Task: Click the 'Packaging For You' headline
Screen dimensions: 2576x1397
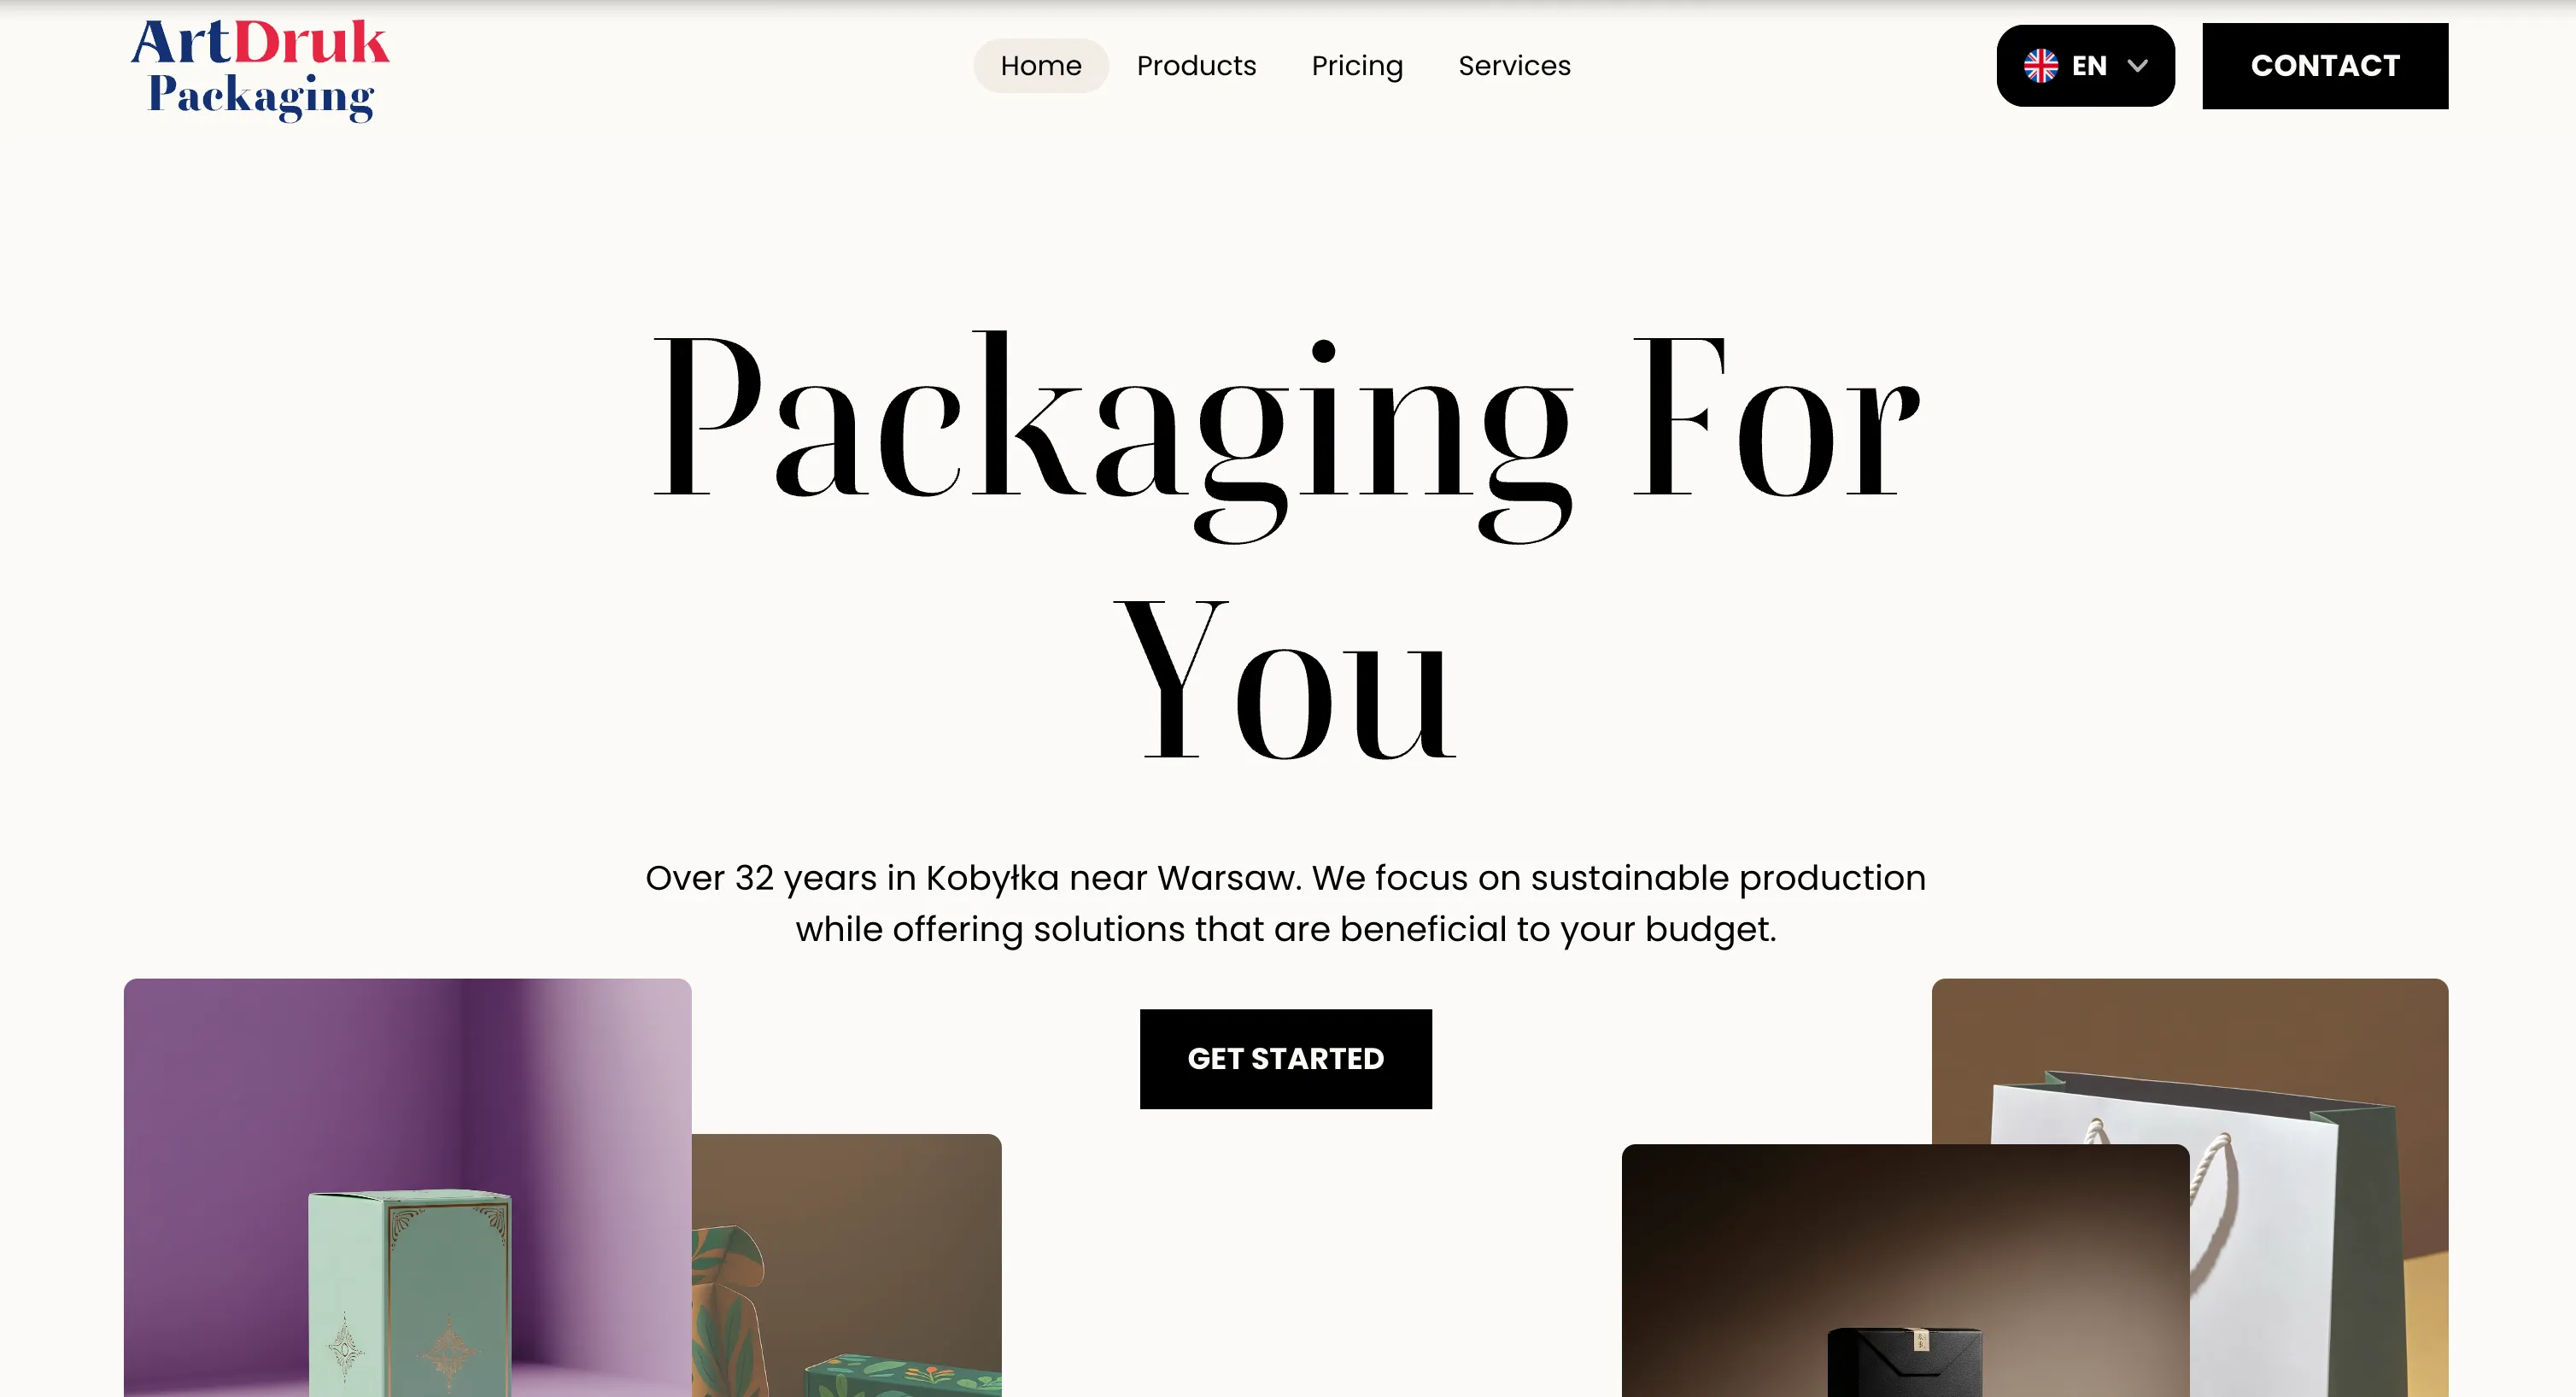Action: [x=1286, y=544]
